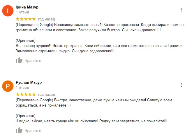Image resolution: width=194 pixels, height=134 pixels.
Task: Click original text 'Велосипед чудовий! Якість прекрасна'
Action: click(100, 48)
